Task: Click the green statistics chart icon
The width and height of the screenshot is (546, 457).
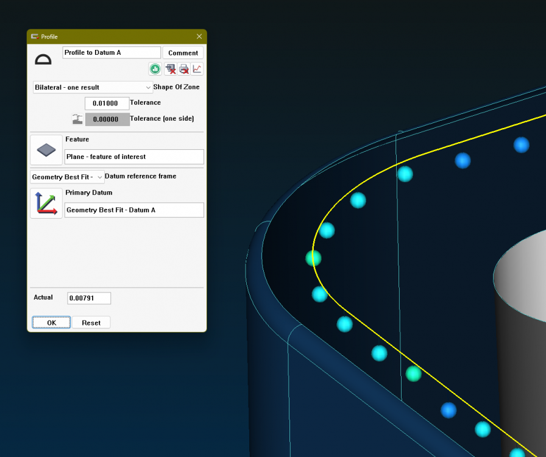Action: 155,69
